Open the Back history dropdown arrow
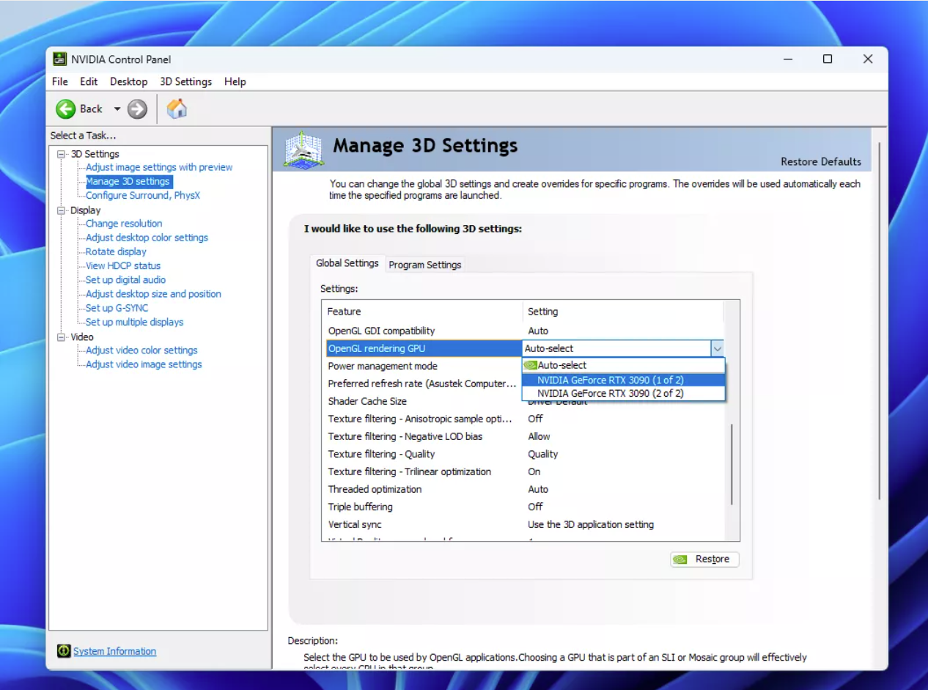The width and height of the screenshot is (928, 690). click(x=117, y=109)
